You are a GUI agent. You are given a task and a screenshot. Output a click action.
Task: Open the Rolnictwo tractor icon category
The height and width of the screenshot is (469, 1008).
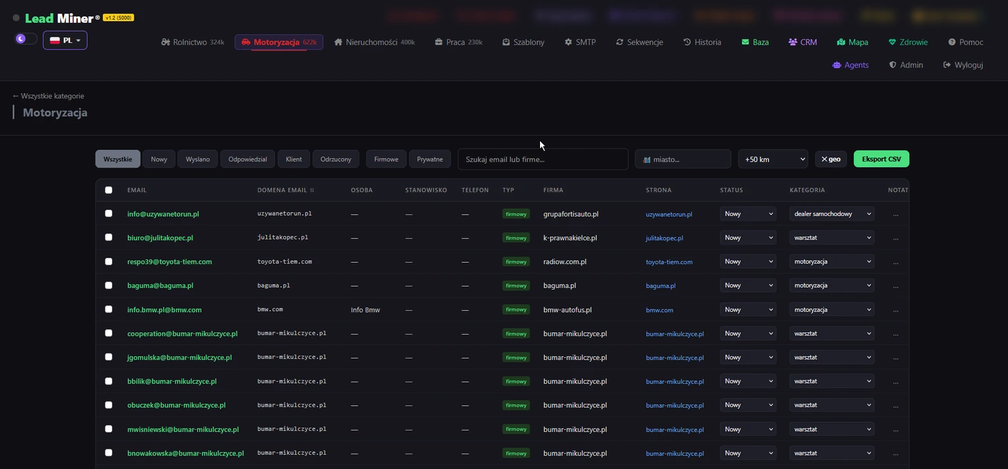pos(166,42)
